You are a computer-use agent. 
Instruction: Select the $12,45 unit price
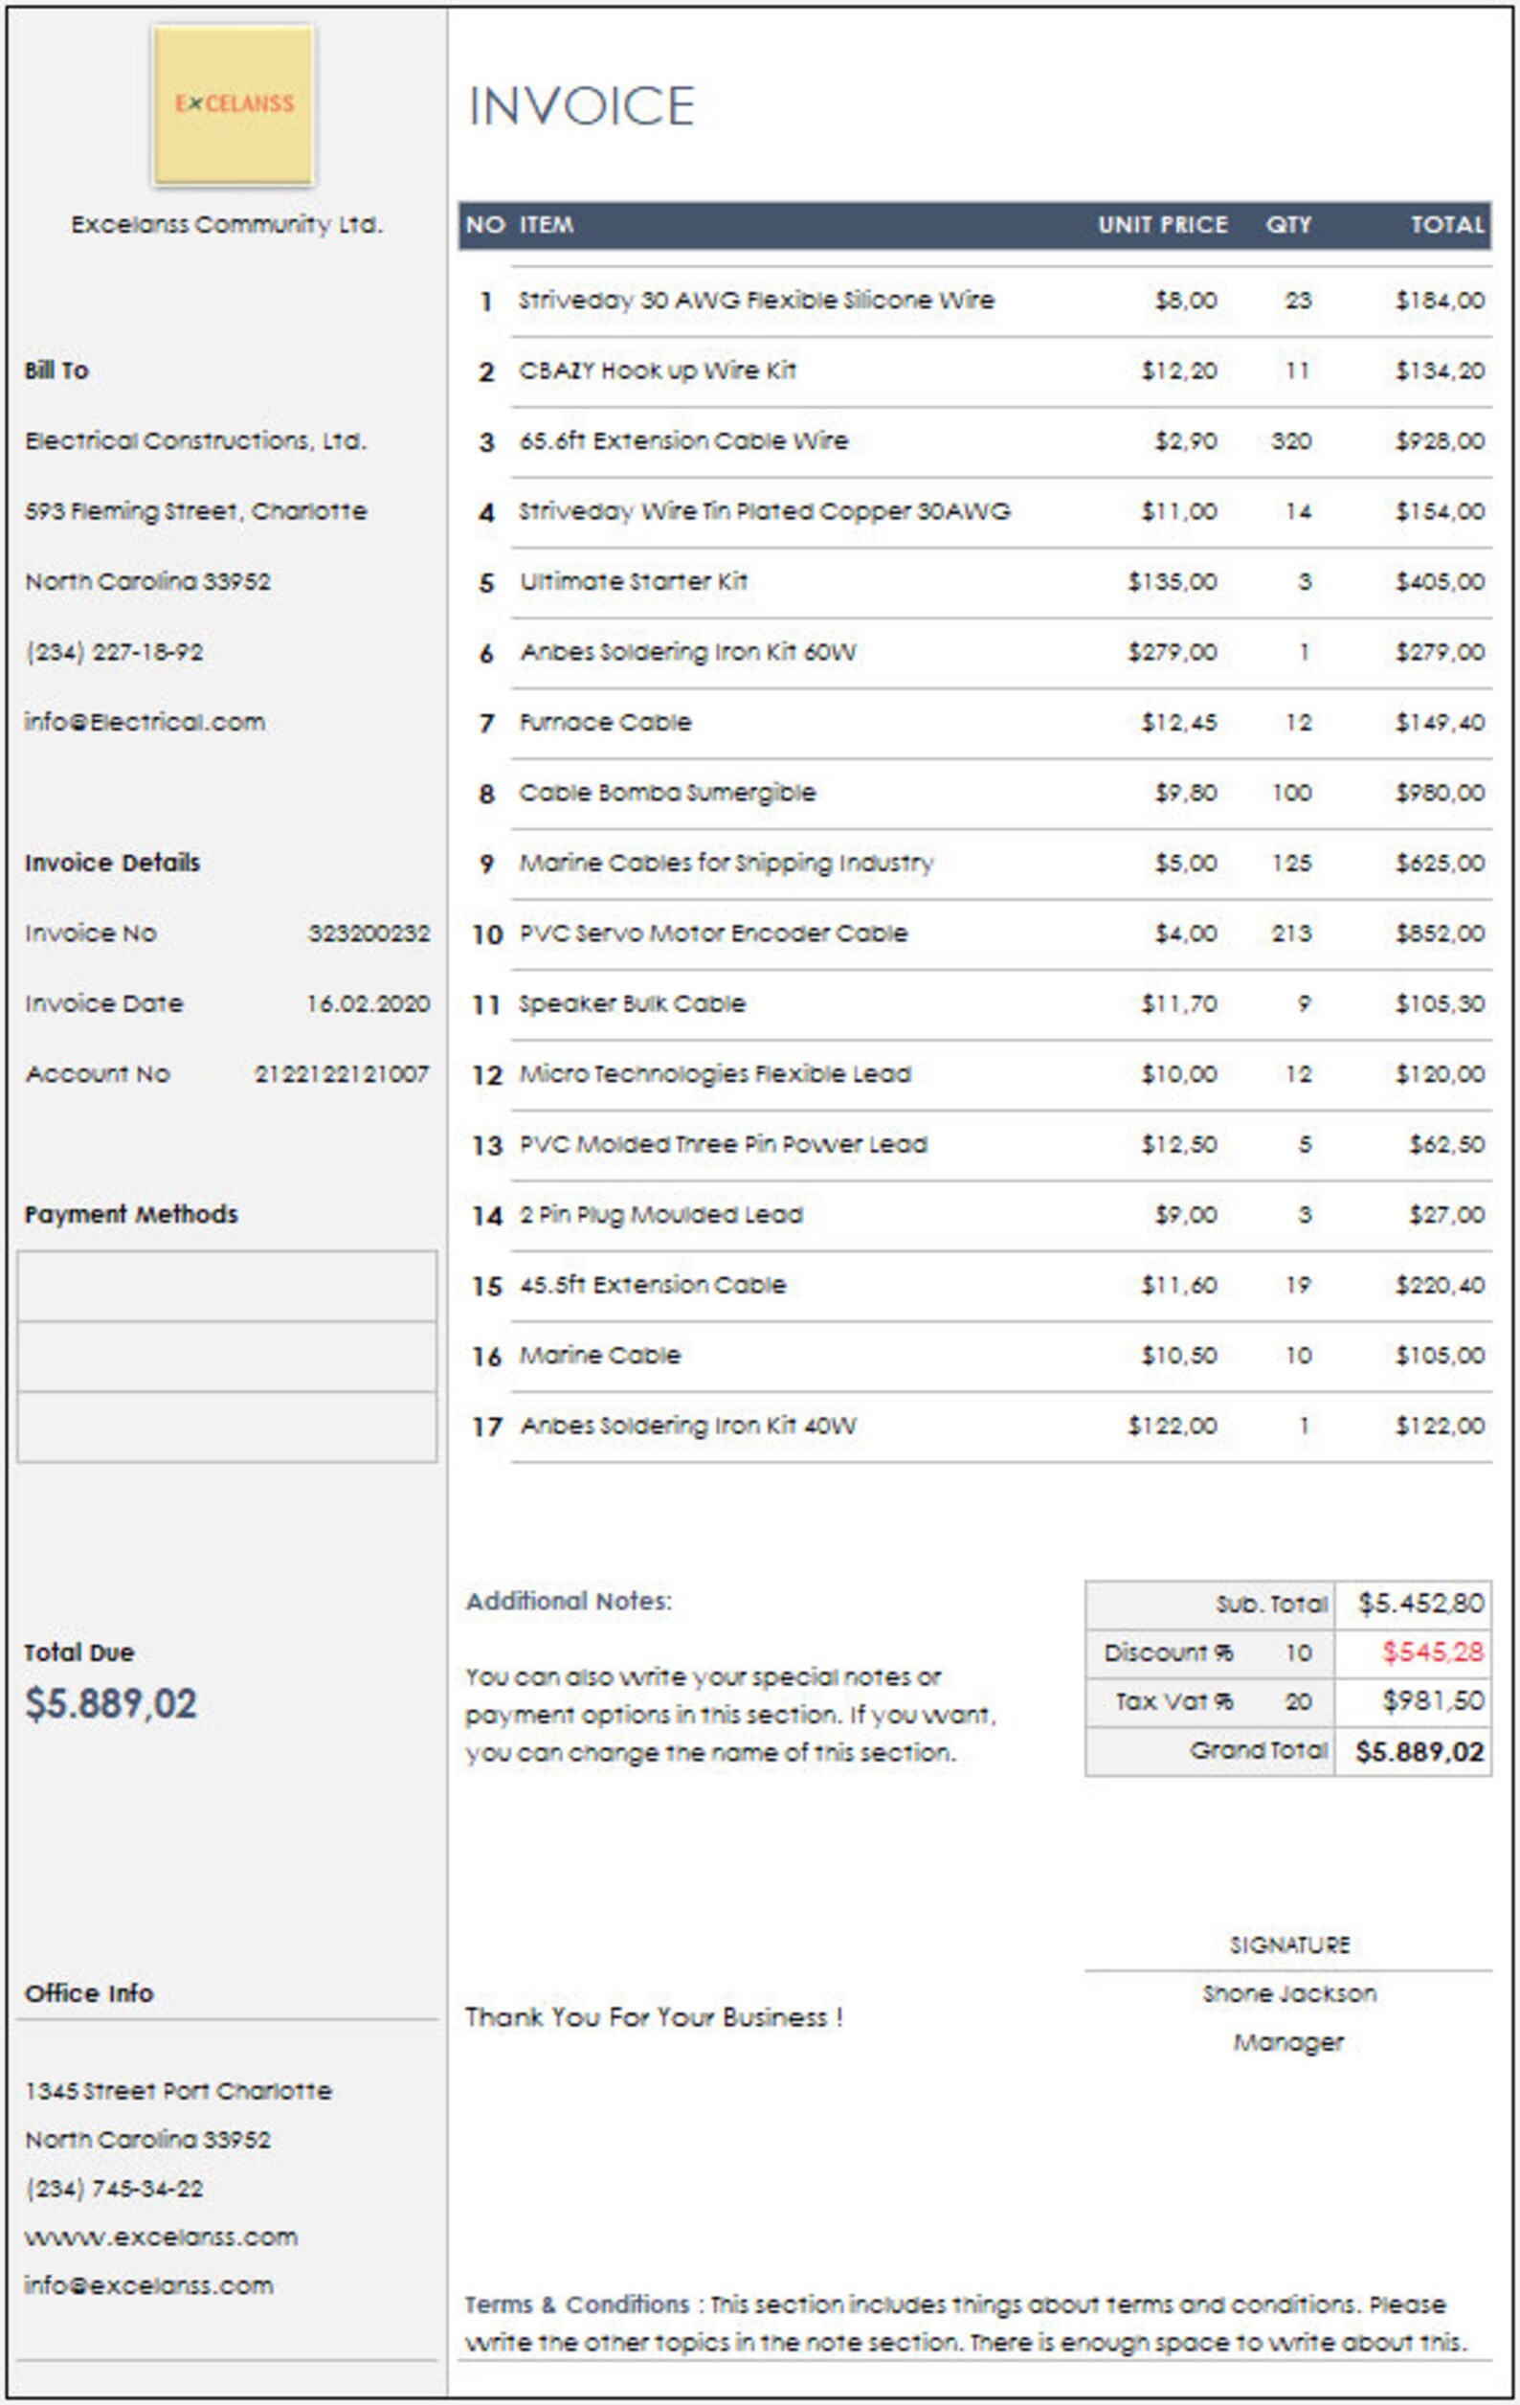(1178, 722)
